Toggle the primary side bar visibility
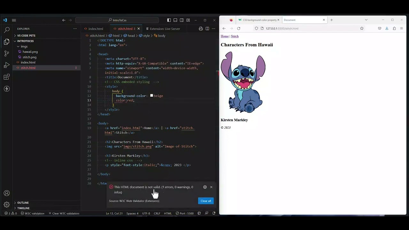Image resolution: width=409 pixels, height=230 pixels. [x=169, y=20]
